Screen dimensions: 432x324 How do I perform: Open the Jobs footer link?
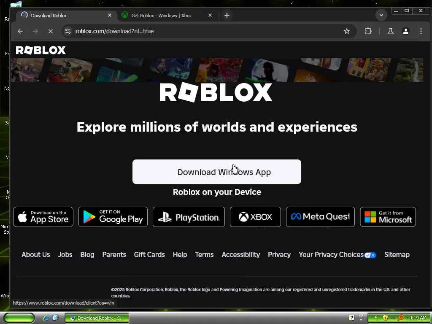pyautogui.click(x=65, y=254)
